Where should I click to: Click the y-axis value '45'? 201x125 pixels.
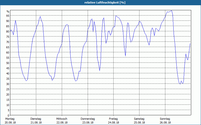8,68
